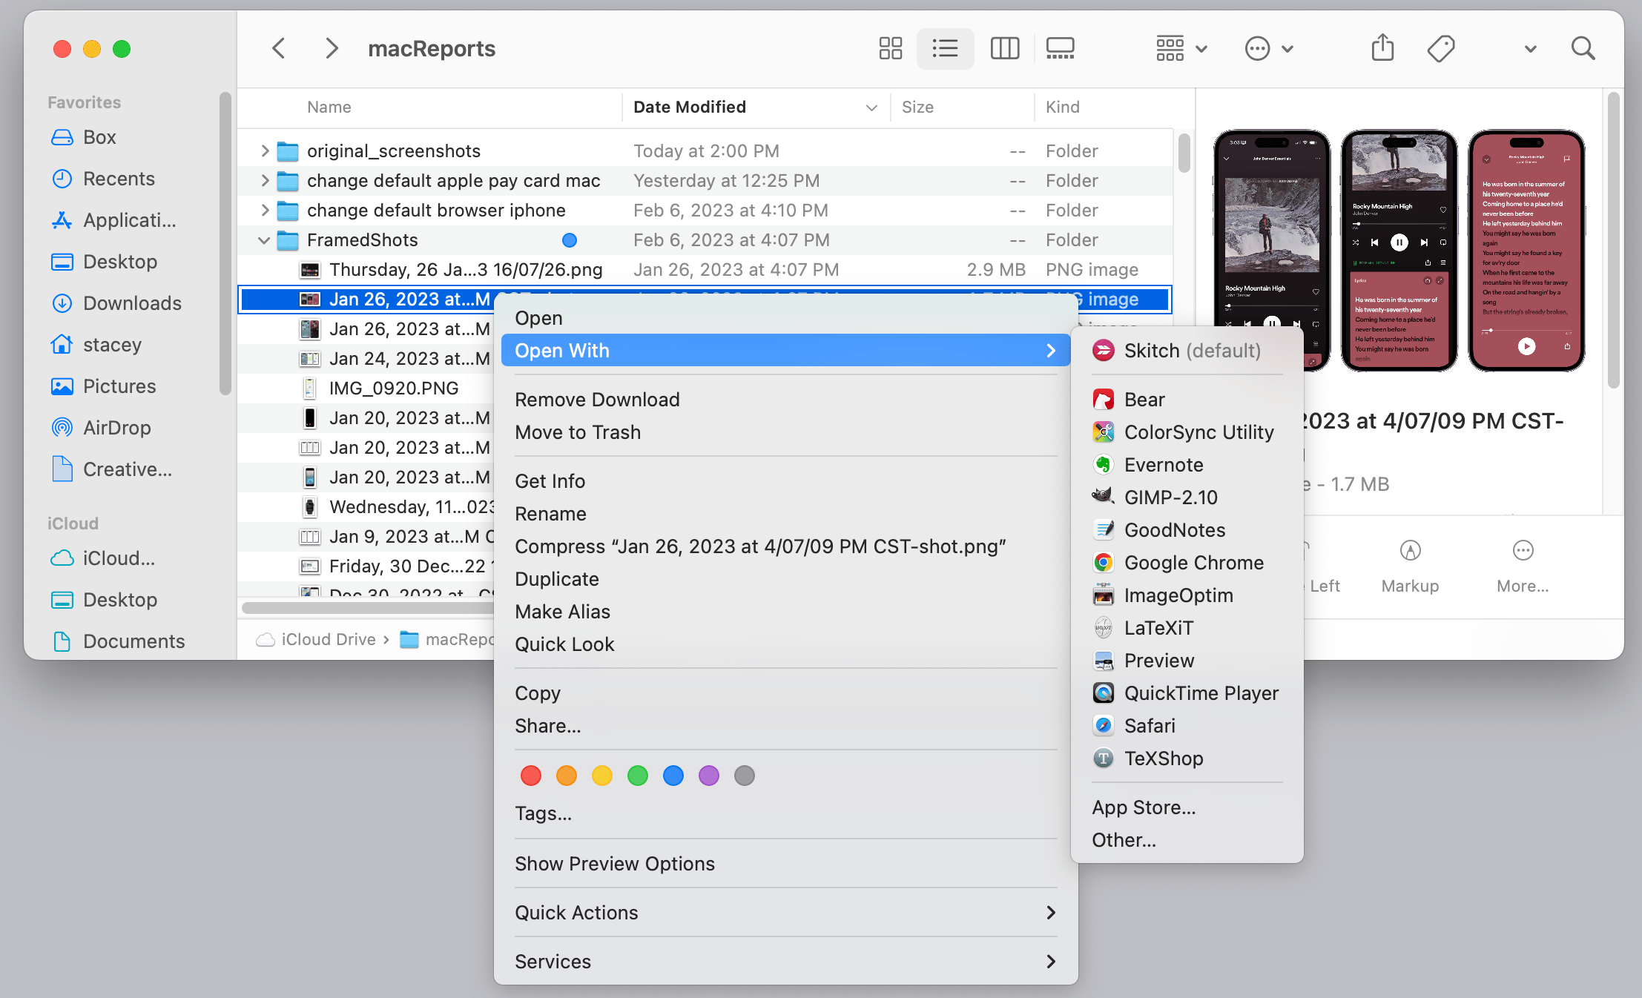This screenshot has width=1642, height=998.
Task: Expand the Services submenu
Action: (785, 962)
